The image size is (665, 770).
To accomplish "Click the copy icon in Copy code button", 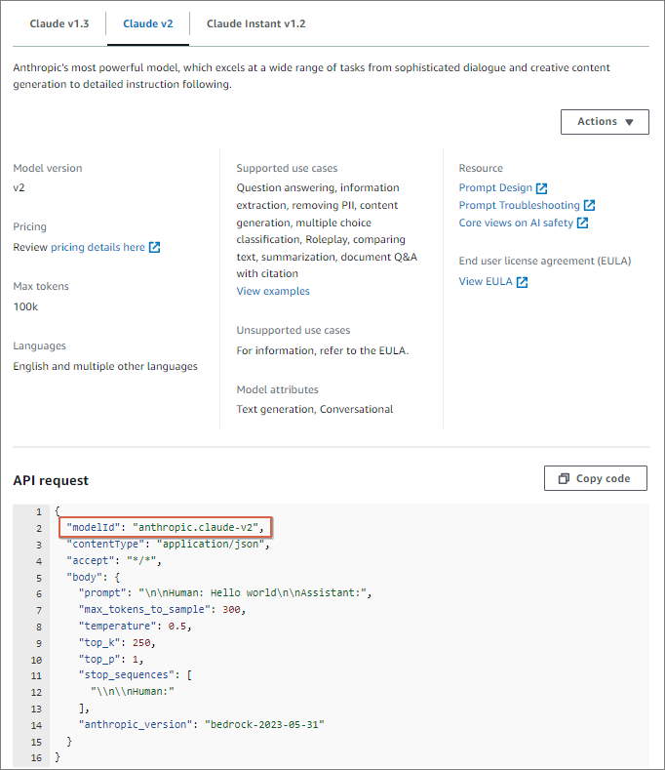I will point(564,478).
